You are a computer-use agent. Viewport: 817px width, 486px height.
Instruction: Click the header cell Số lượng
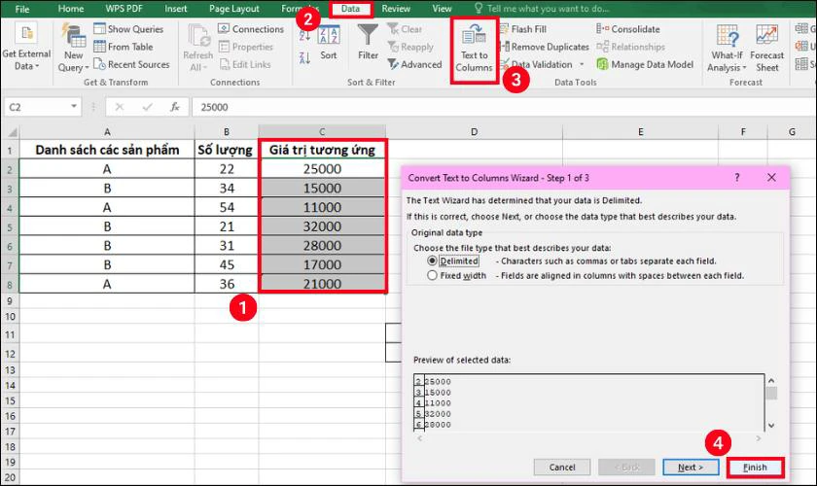tap(226, 150)
